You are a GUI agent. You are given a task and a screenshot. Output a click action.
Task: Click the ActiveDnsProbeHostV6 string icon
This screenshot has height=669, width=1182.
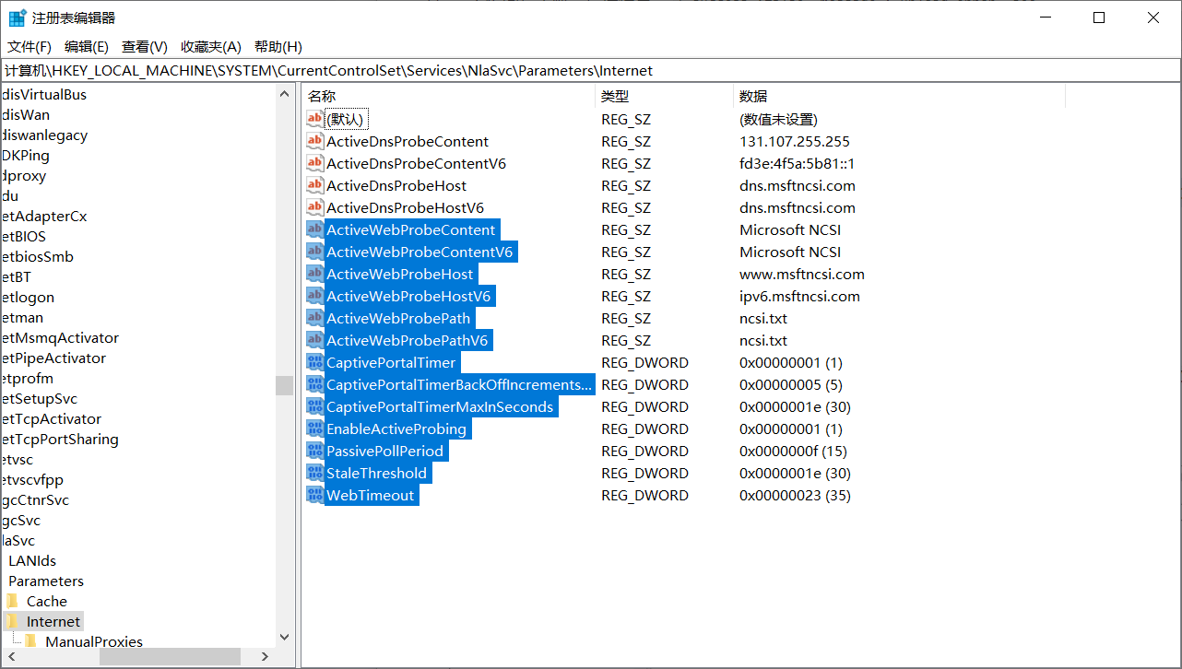click(314, 207)
